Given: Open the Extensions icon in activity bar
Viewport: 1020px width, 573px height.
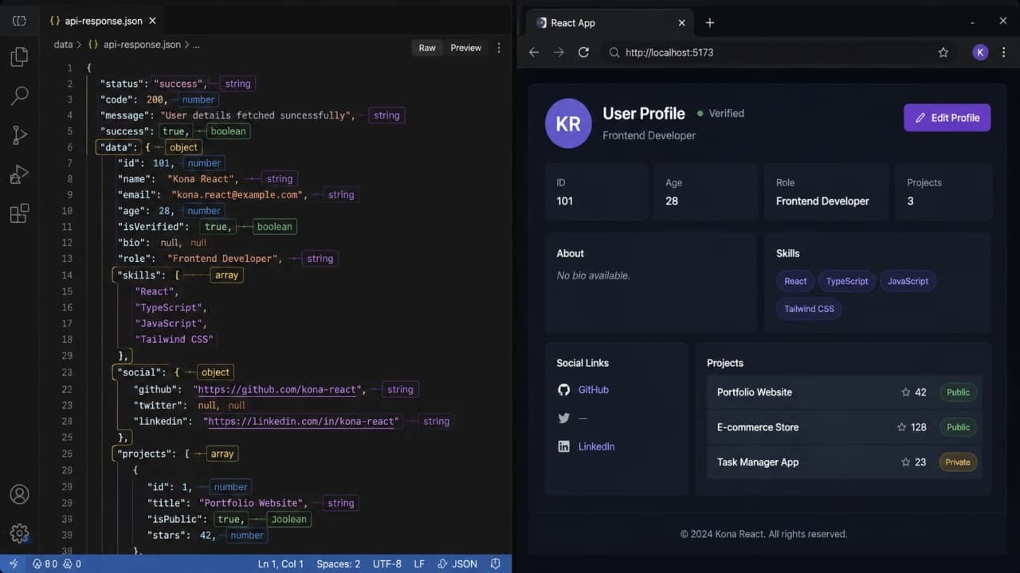Looking at the screenshot, I should [x=19, y=213].
